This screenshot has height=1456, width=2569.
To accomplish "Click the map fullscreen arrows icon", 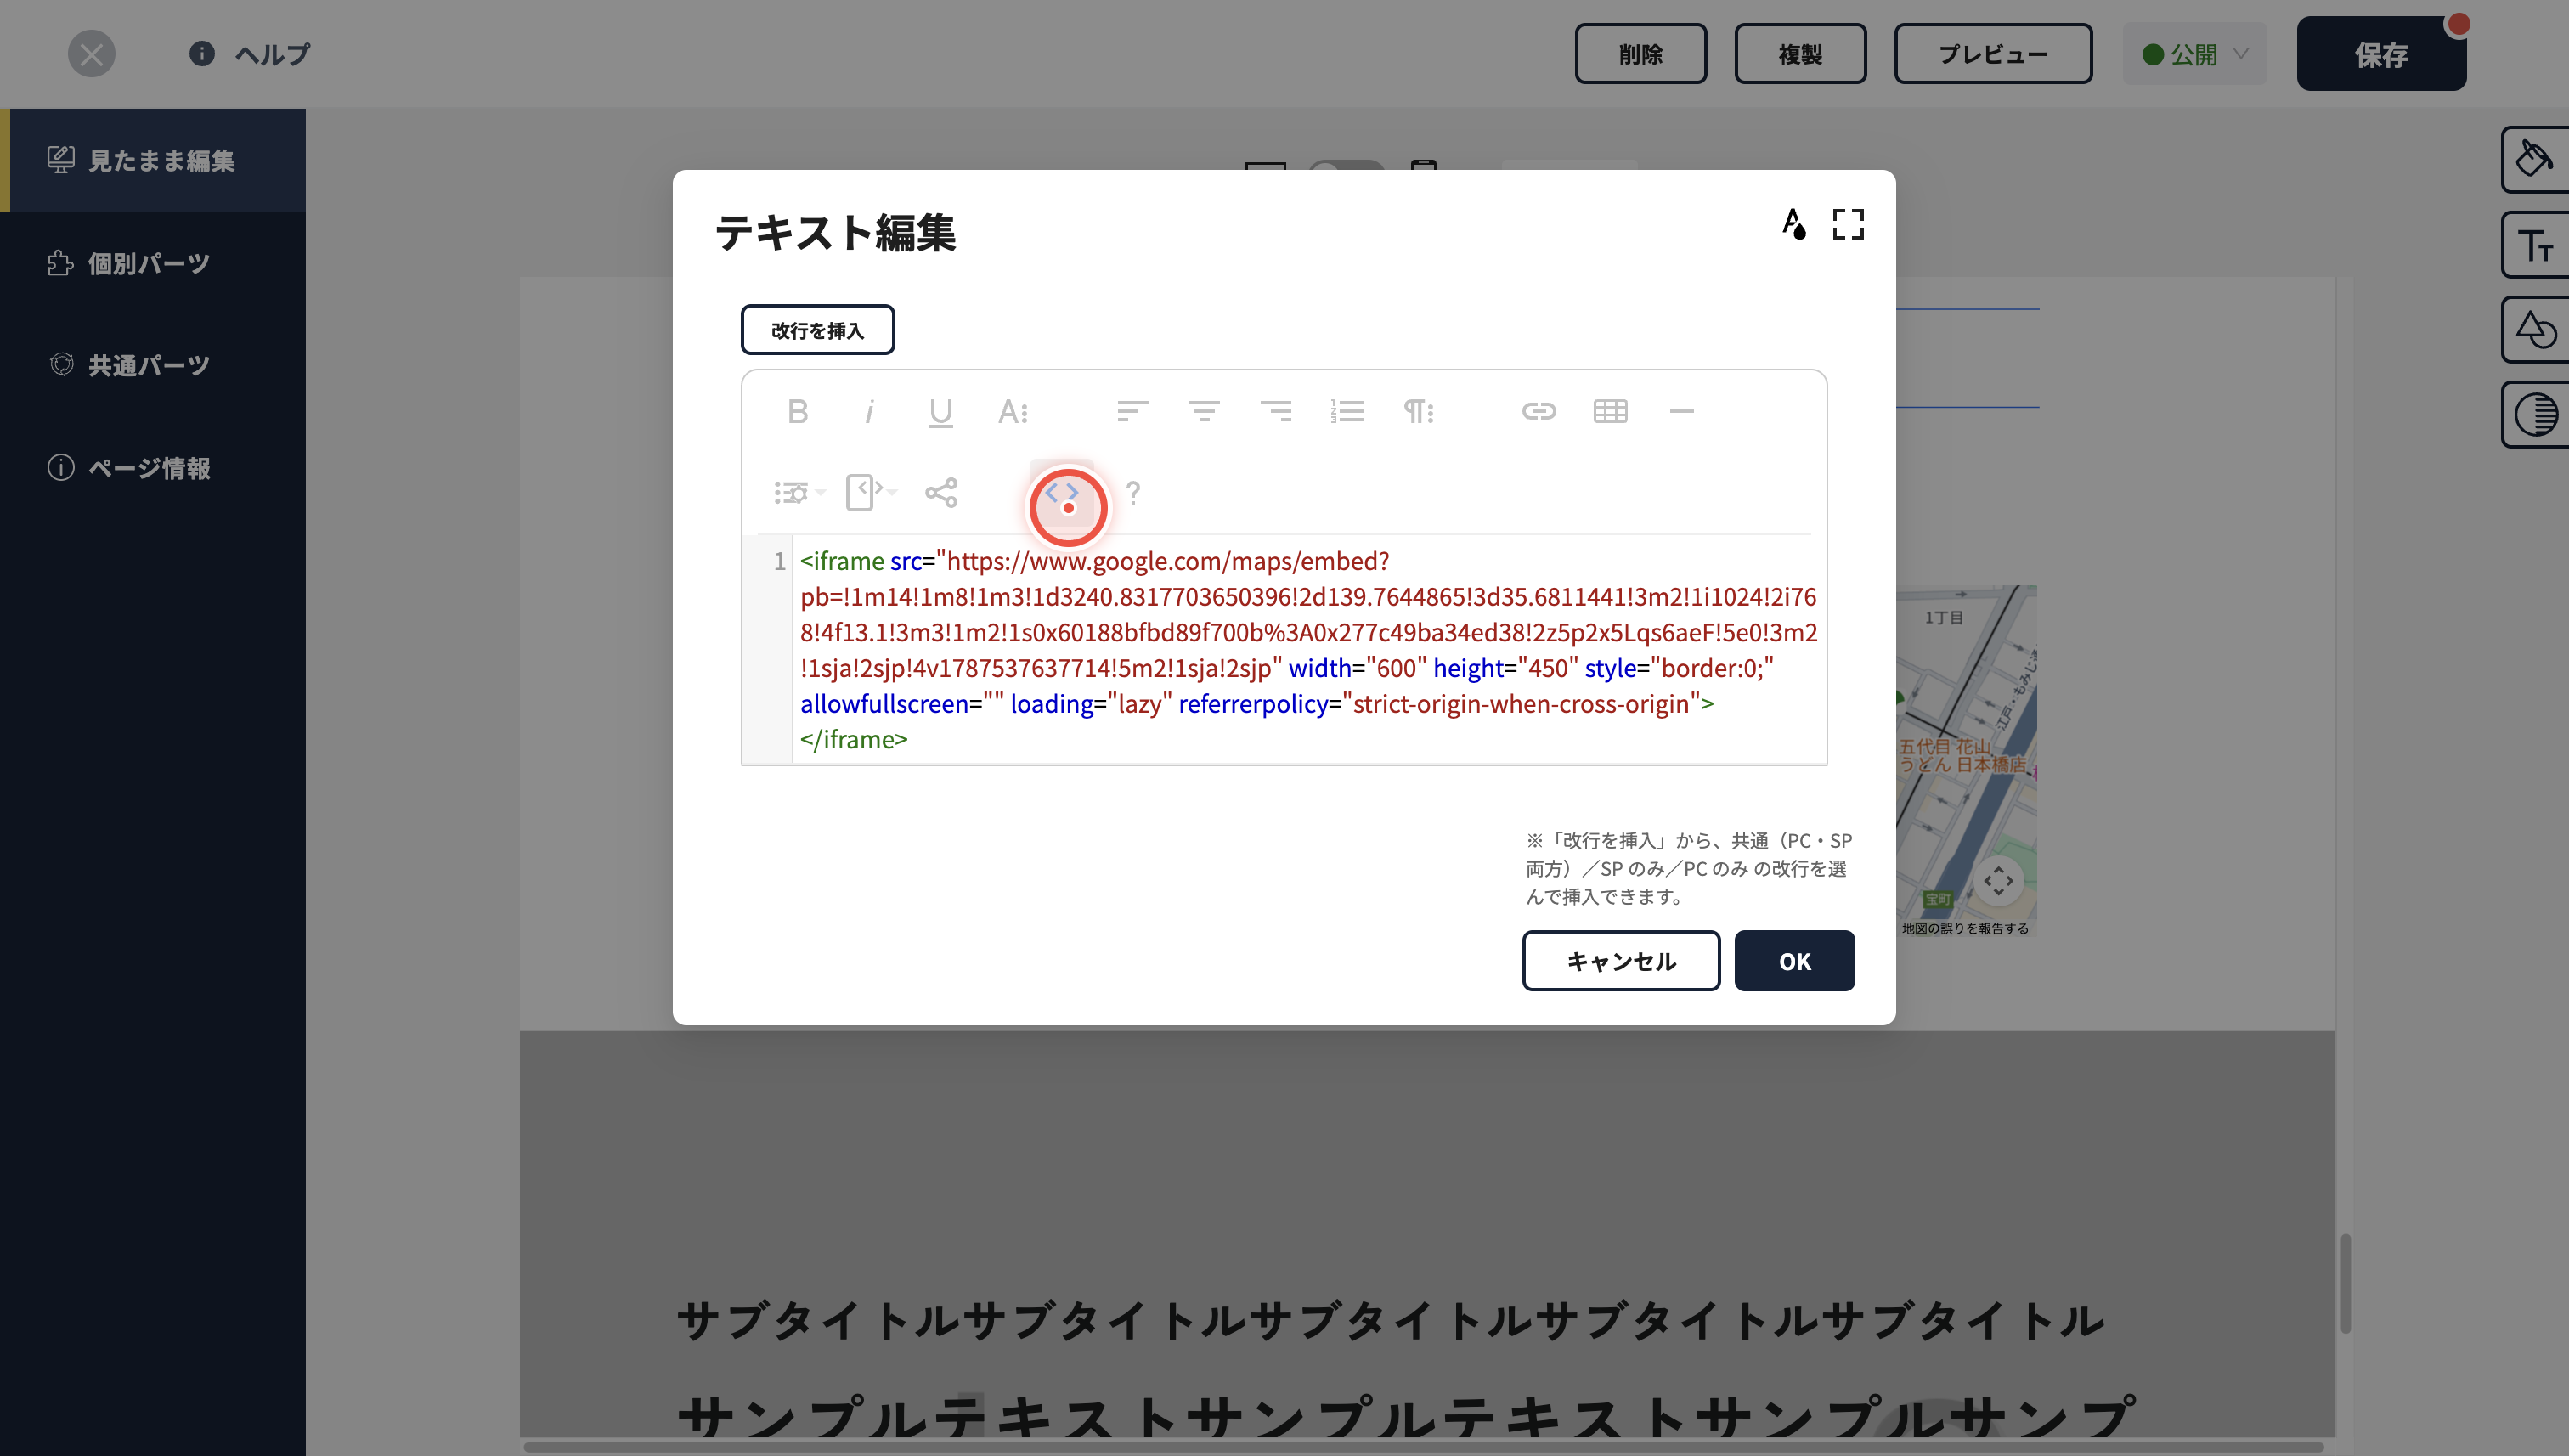I will pos(1998,881).
